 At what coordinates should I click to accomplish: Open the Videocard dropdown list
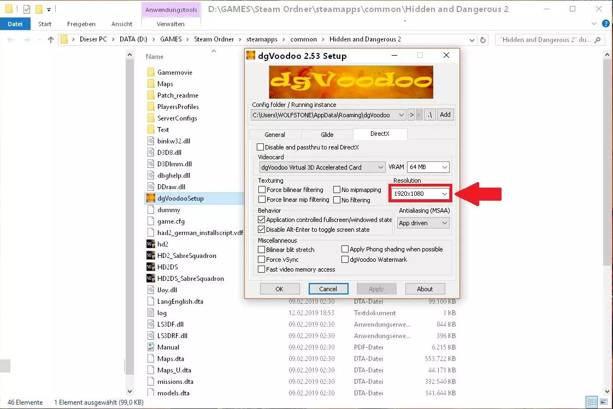(x=322, y=167)
